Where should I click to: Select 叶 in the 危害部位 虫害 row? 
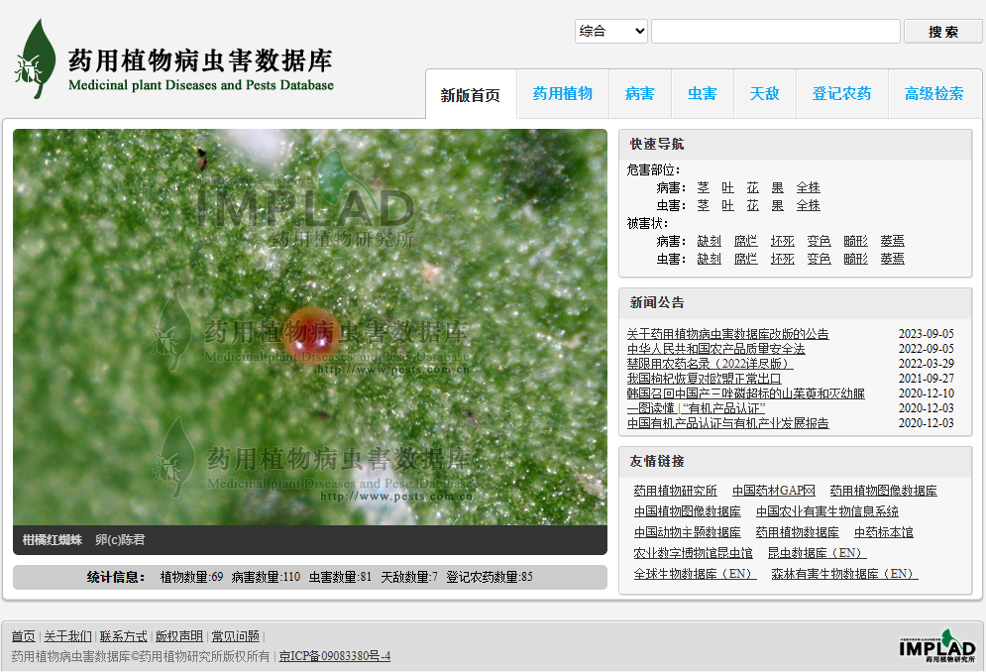point(727,205)
